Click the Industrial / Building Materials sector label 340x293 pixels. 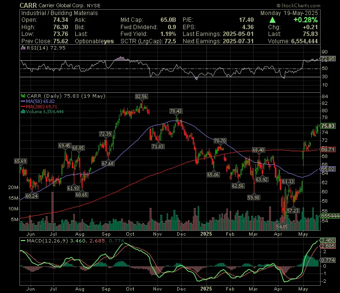[x=60, y=13]
